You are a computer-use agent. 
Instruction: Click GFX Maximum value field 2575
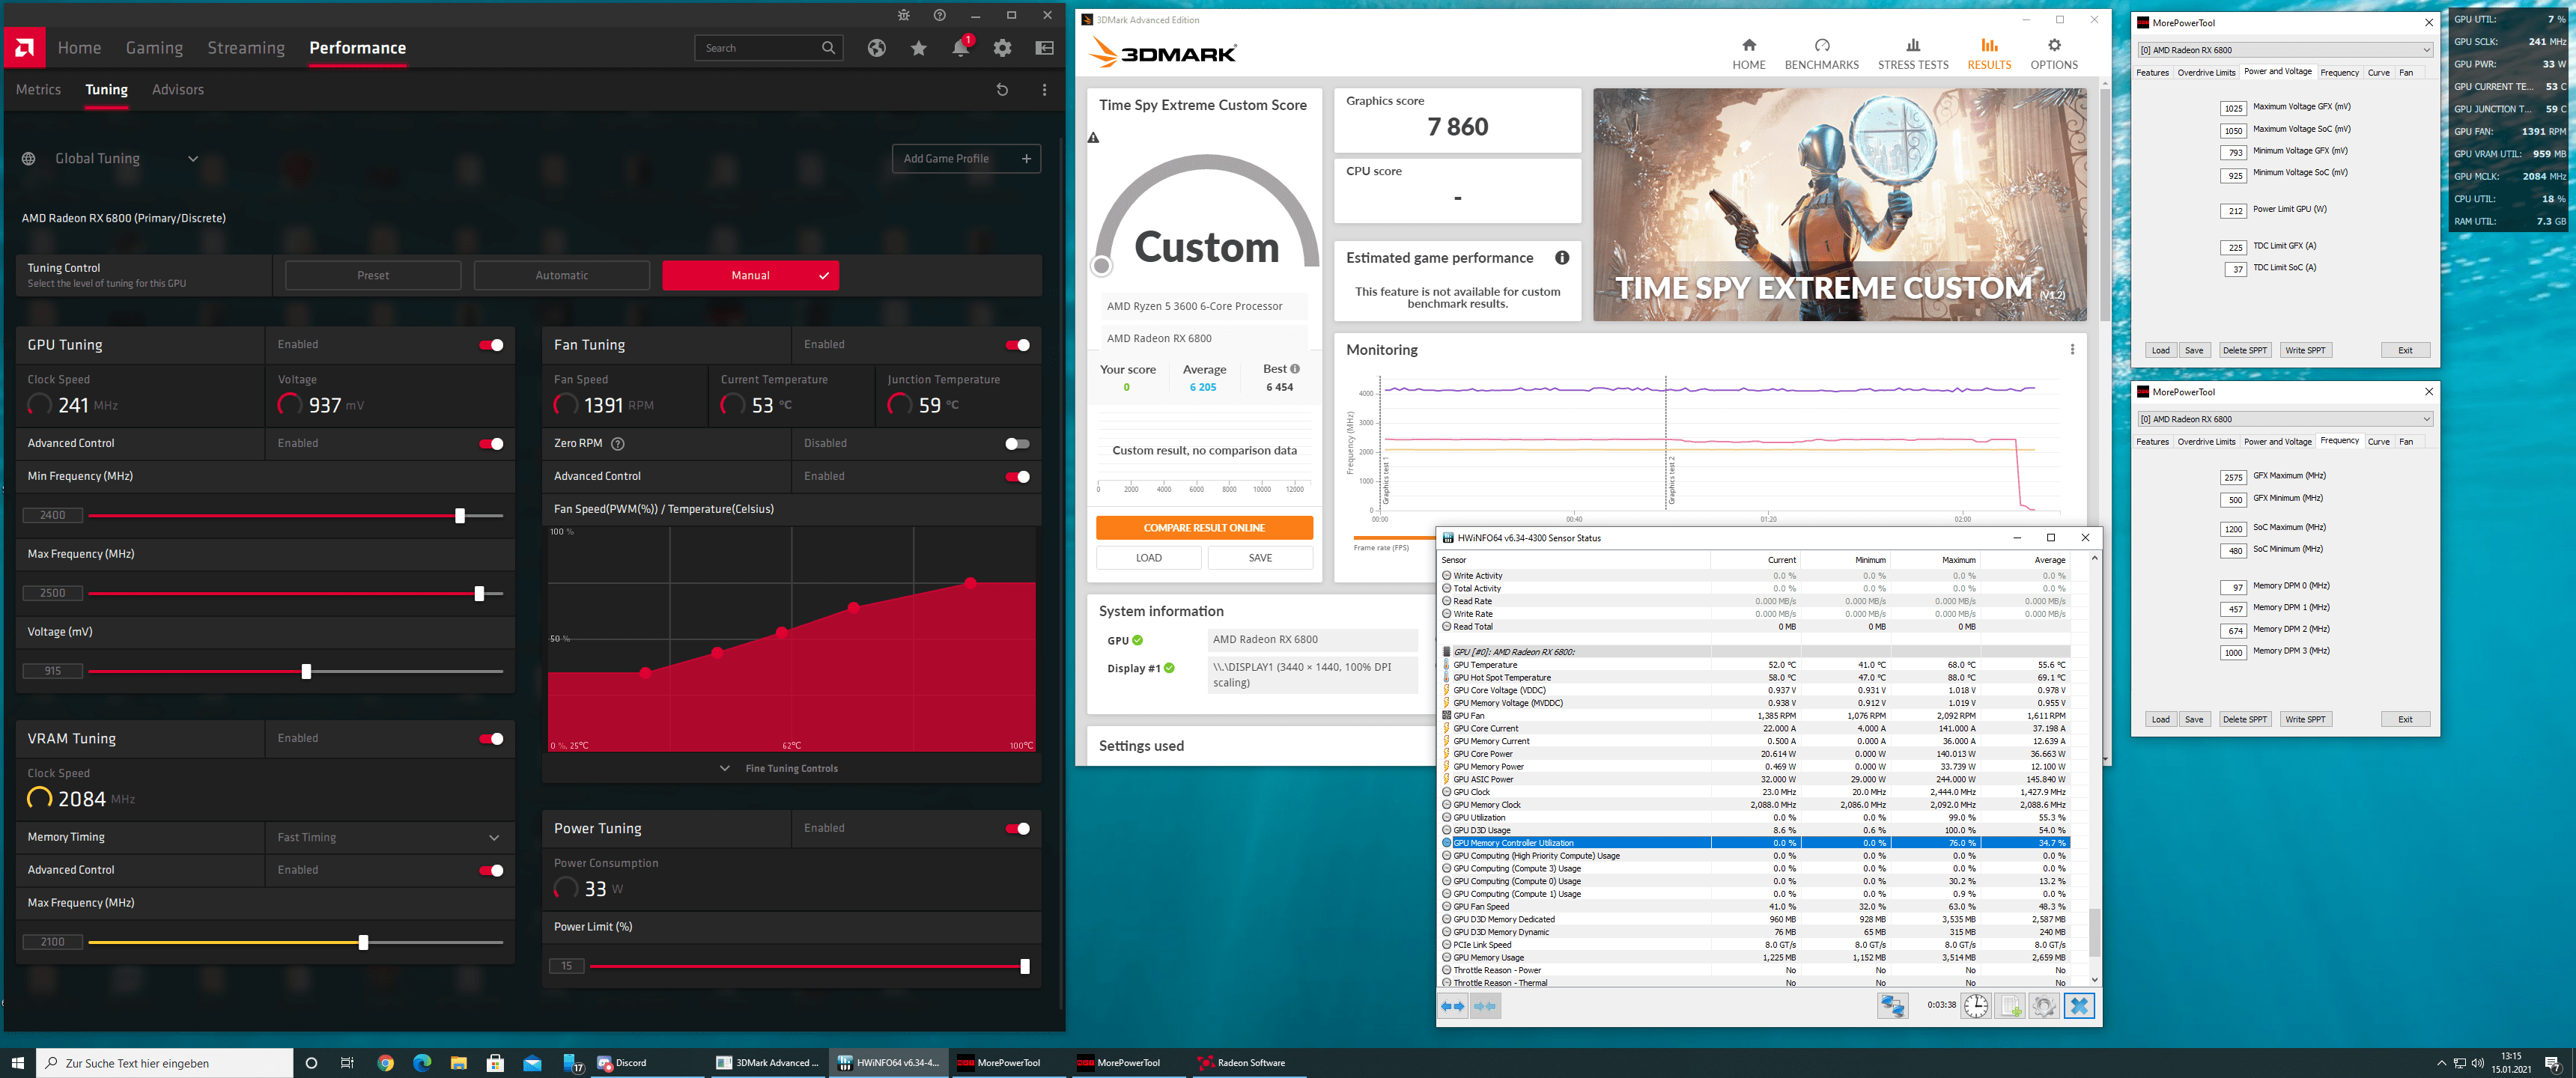click(2232, 478)
